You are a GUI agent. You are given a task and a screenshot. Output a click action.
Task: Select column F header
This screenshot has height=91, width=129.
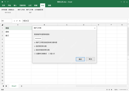click(x=111, y=25)
